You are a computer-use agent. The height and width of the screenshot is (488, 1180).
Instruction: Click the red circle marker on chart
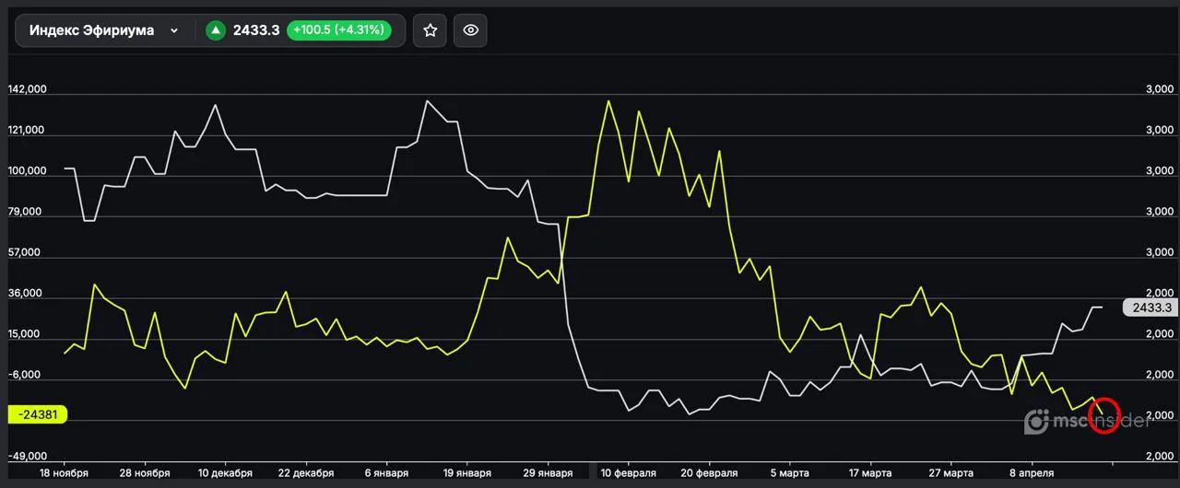pyautogui.click(x=1103, y=415)
